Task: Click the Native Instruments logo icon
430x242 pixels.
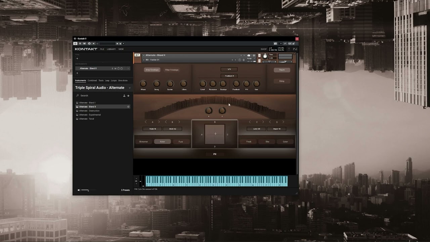Action: point(295,49)
